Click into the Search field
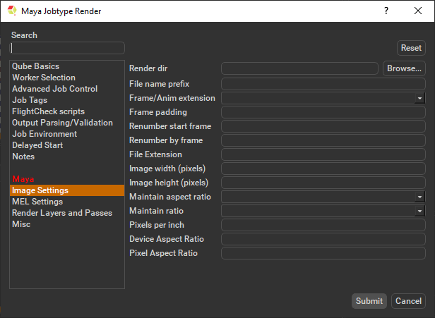 [x=68, y=48]
